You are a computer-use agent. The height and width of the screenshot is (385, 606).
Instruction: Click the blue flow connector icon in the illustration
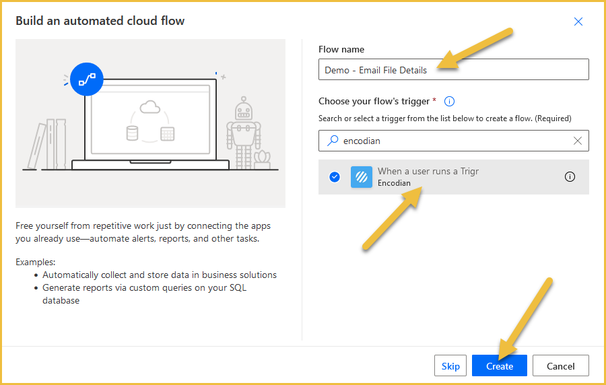click(87, 79)
